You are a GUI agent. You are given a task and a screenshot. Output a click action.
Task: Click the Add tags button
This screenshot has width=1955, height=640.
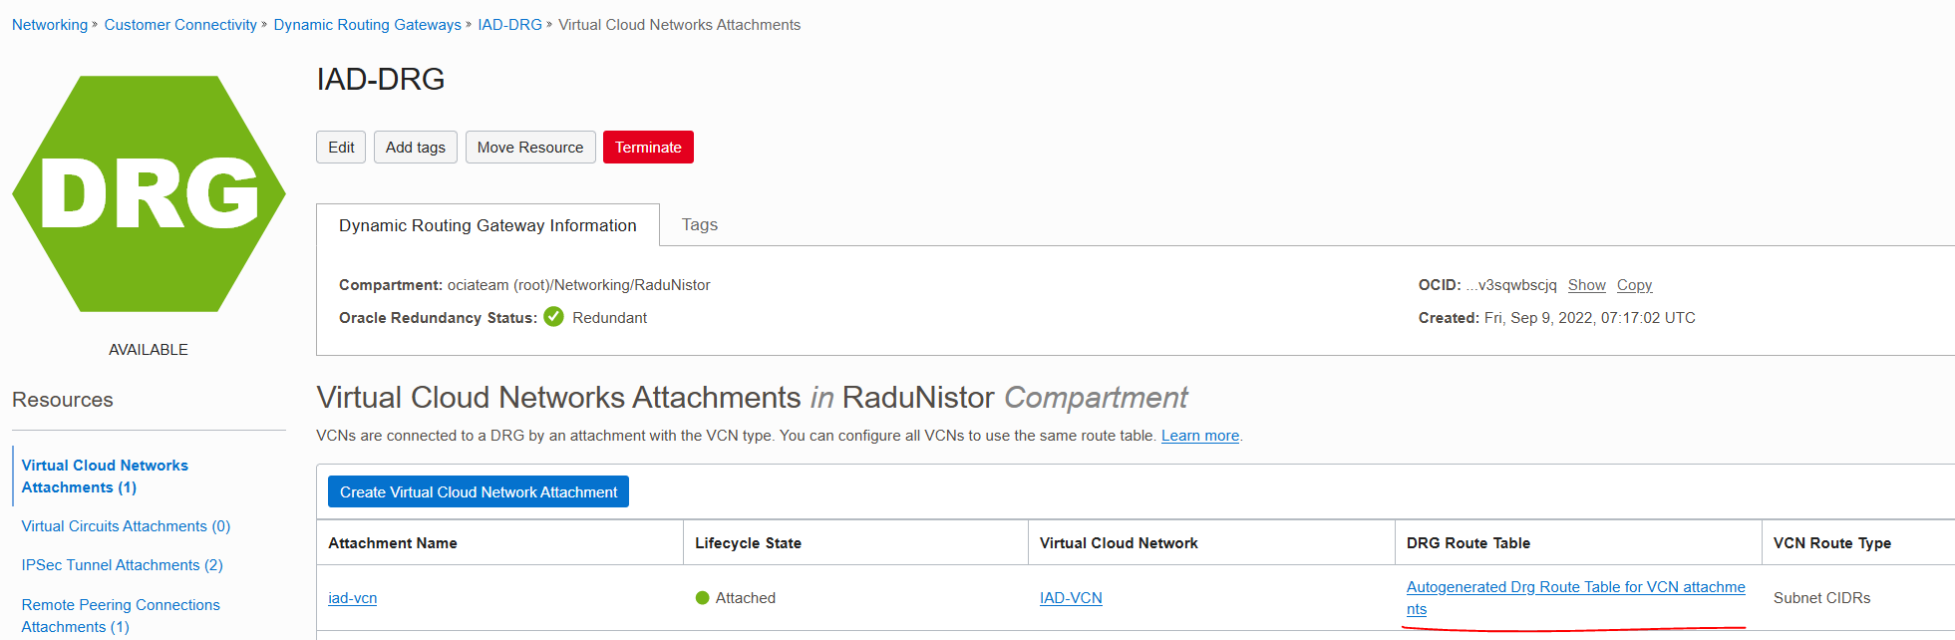pyautogui.click(x=415, y=148)
